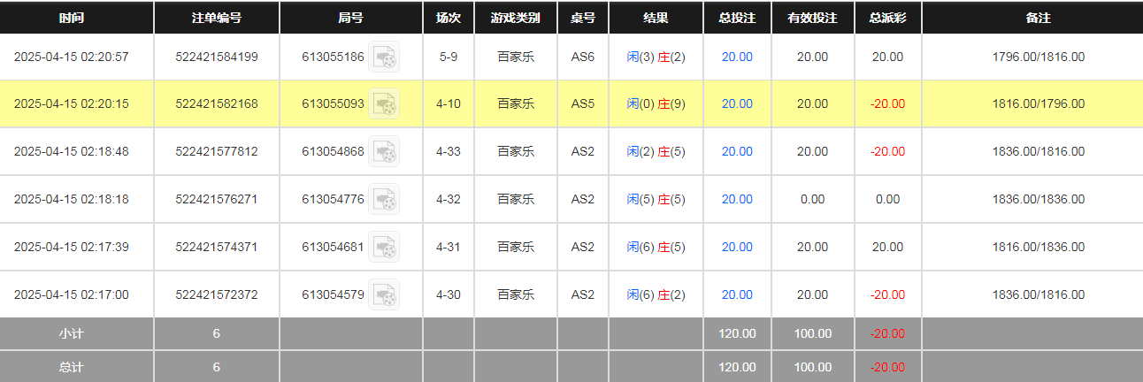The width and height of the screenshot is (1143, 382).
Task: Click the red -20.00 payout for 02:17:00
Action: [887, 295]
